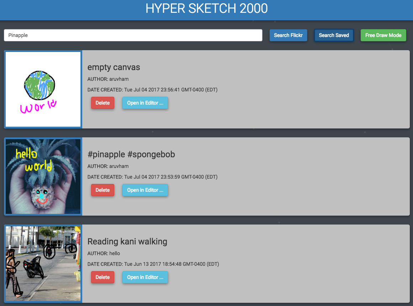Click author aruvham on empty canvas card
The height and width of the screenshot is (306, 413).
tap(108, 79)
